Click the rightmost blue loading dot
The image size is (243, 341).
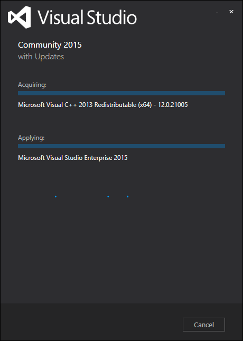pyautogui.click(x=128, y=196)
